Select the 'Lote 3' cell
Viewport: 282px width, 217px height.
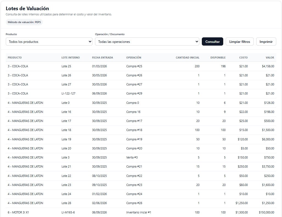pyautogui.click(x=65, y=157)
